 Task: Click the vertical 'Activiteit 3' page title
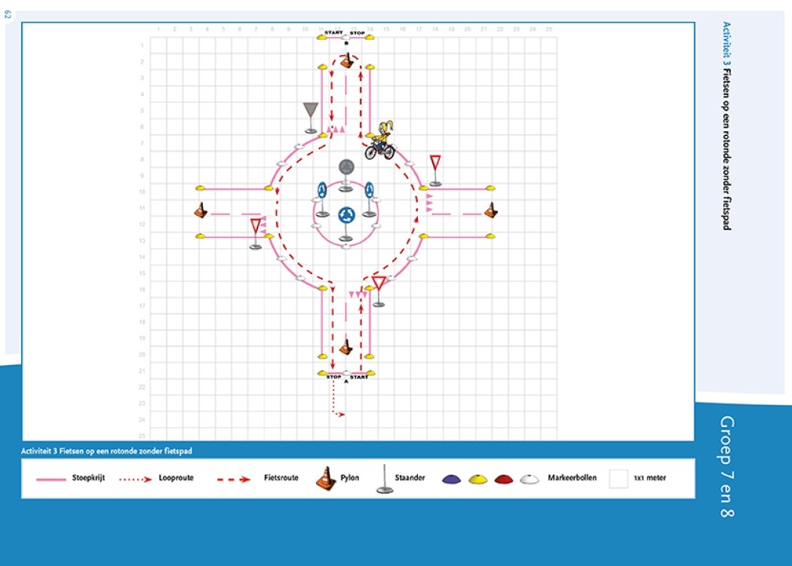click(726, 126)
